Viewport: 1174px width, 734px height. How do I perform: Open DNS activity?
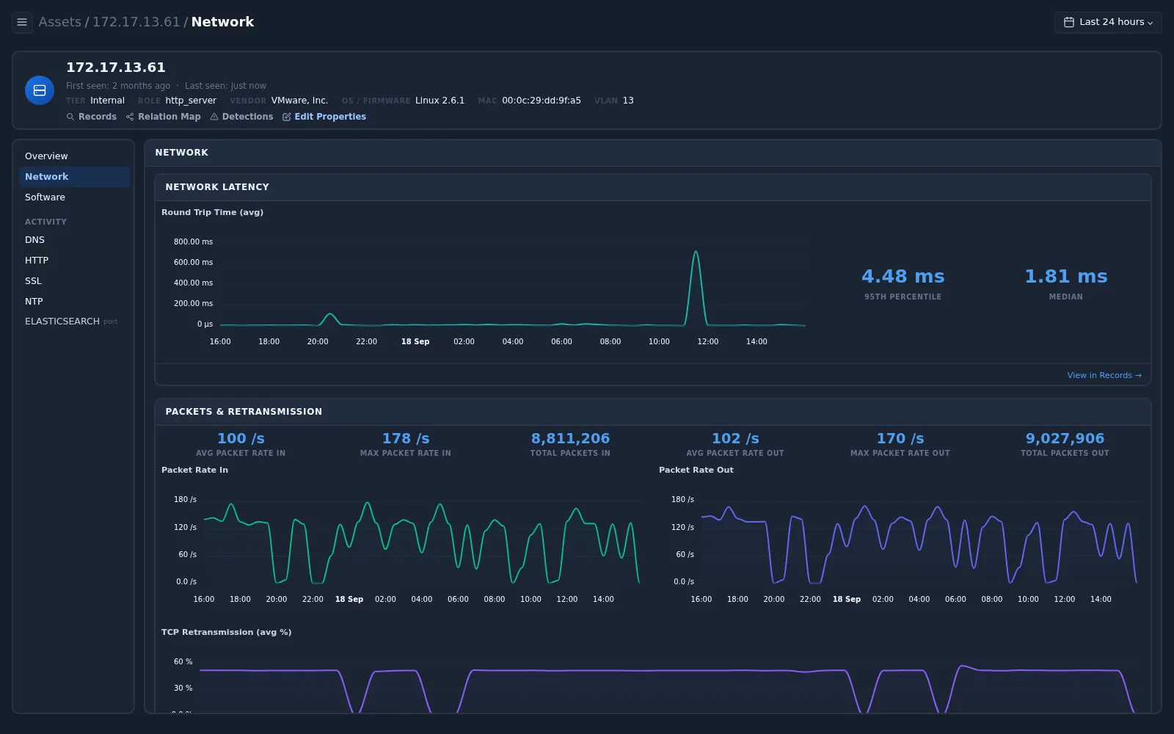pyautogui.click(x=75, y=240)
